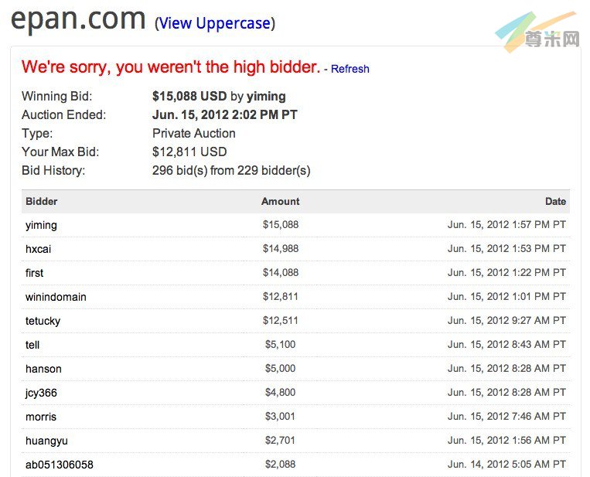Viewport: 590px width, 477px height.
Task: Click the $2,088 amount cell
Action: pyautogui.click(x=281, y=464)
